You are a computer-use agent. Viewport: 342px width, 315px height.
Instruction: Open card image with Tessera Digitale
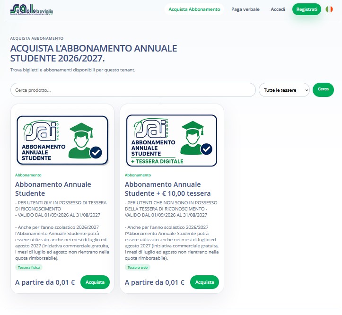click(172, 140)
